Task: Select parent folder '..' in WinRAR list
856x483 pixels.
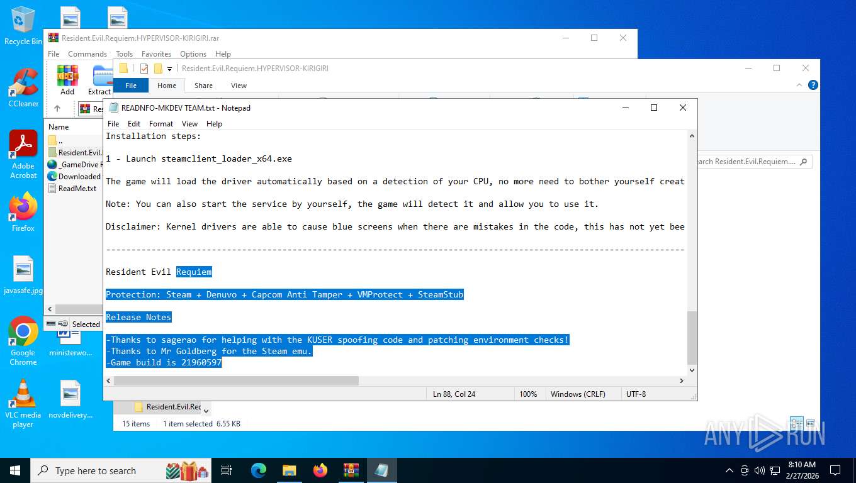Action: click(x=74, y=140)
